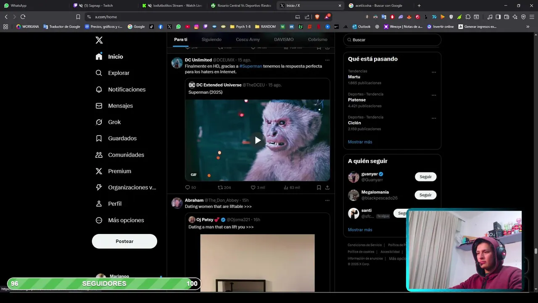This screenshot has width=538, height=303.
Task: Go back in browser history
Action: click(6, 17)
